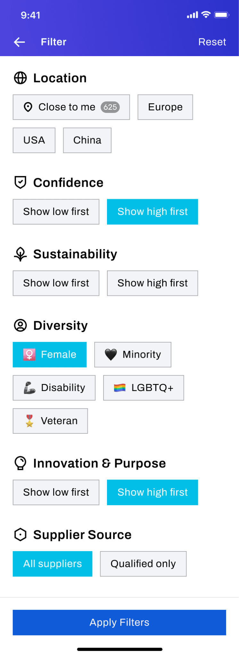Viewport: 239px width, 657px height.
Task: Tap Reset in the header
Action: [x=212, y=42]
